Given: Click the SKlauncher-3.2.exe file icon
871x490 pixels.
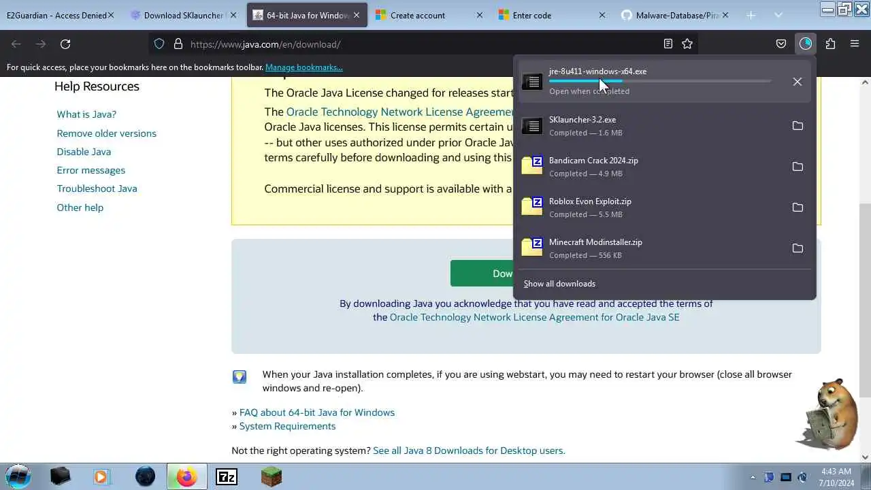Looking at the screenshot, I should pyautogui.click(x=532, y=126).
